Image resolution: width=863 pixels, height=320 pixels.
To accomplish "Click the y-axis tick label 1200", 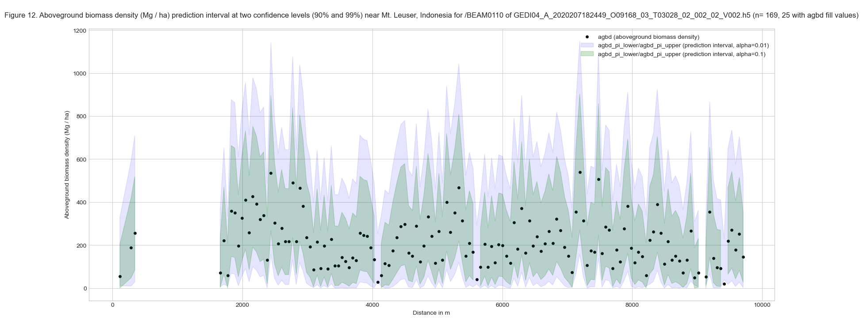I will [x=80, y=31].
